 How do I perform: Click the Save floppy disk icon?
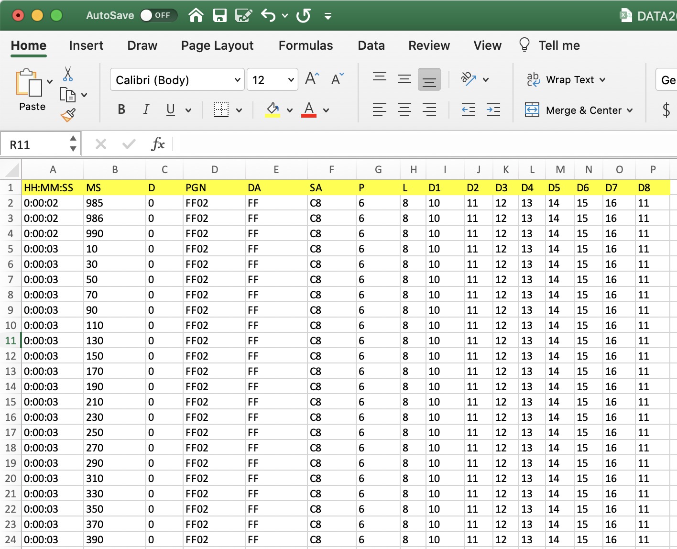(x=219, y=15)
